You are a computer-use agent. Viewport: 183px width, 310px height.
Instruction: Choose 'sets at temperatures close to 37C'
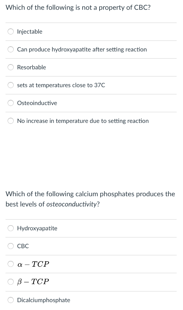pos(11,85)
